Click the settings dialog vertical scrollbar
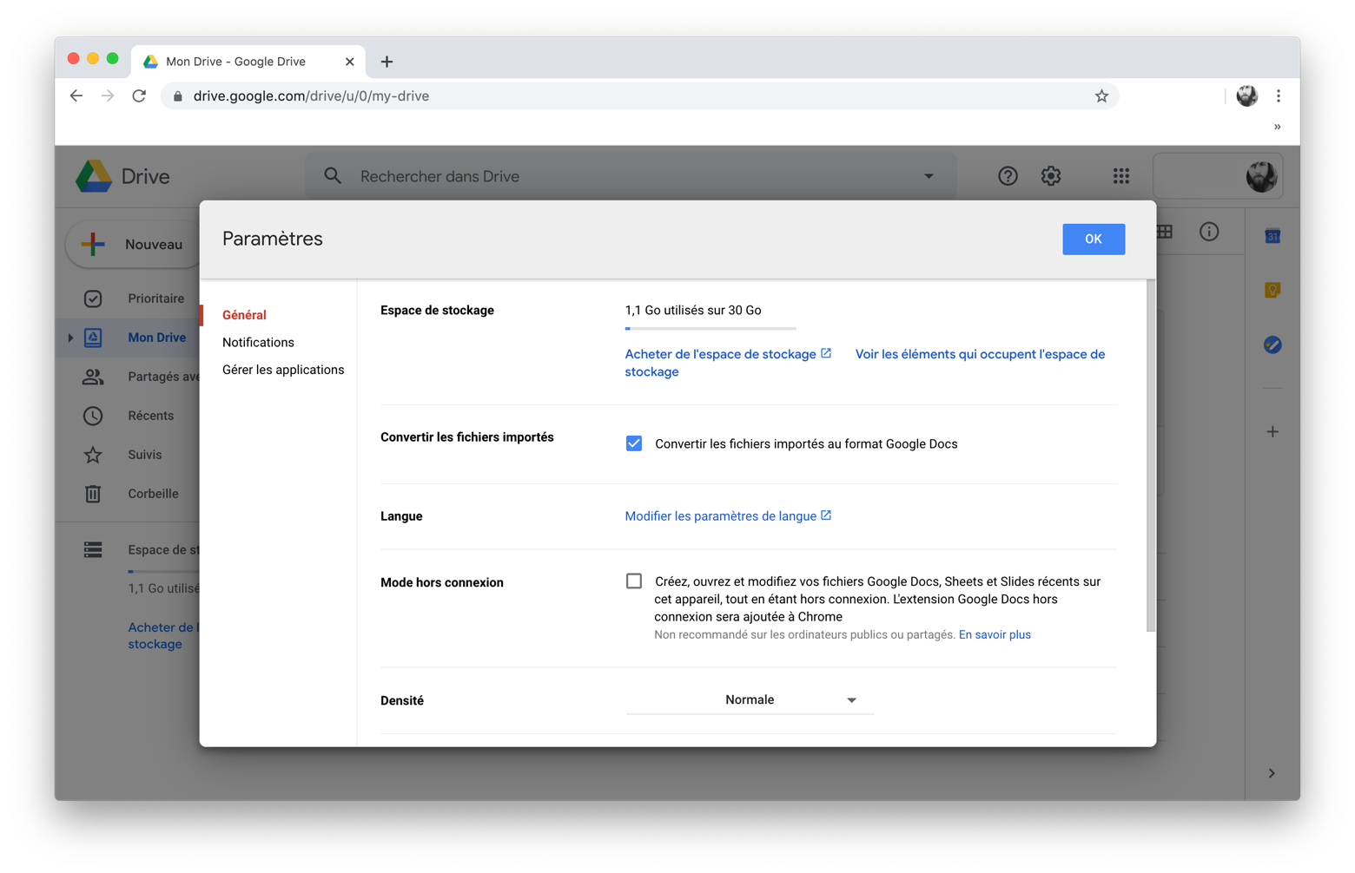This screenshot has height=873, width=1355. [1151, 456]
